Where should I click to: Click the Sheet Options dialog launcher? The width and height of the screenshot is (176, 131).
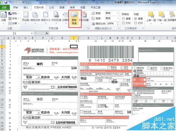click(143, 28)
